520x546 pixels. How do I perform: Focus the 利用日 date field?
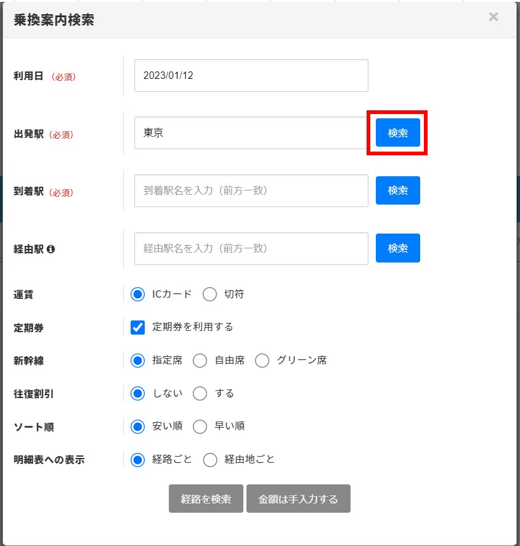(251, 75)
